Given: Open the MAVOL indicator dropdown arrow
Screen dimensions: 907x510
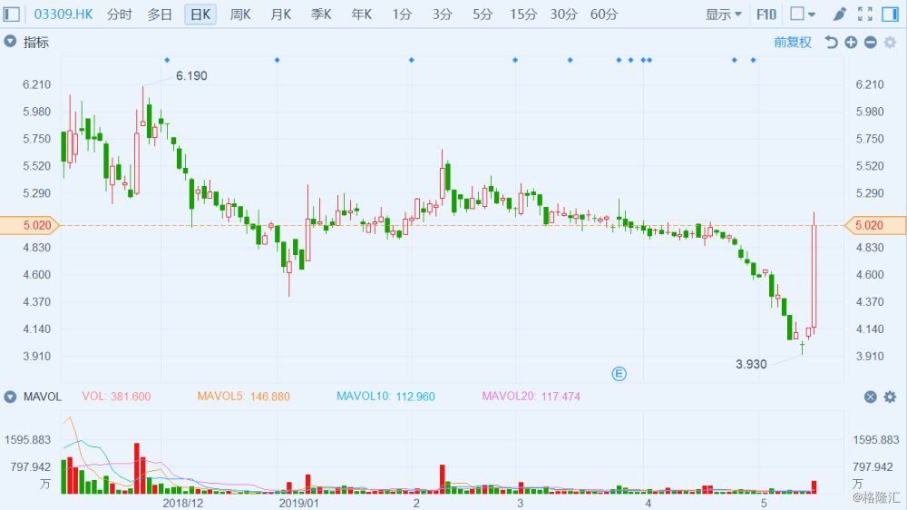Looking at the screenshot, I should tap(10, 397).
